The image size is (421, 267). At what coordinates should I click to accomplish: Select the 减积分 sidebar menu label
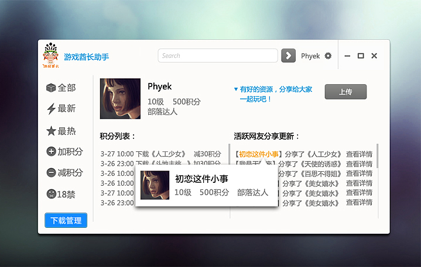click(x=70, y=172)
